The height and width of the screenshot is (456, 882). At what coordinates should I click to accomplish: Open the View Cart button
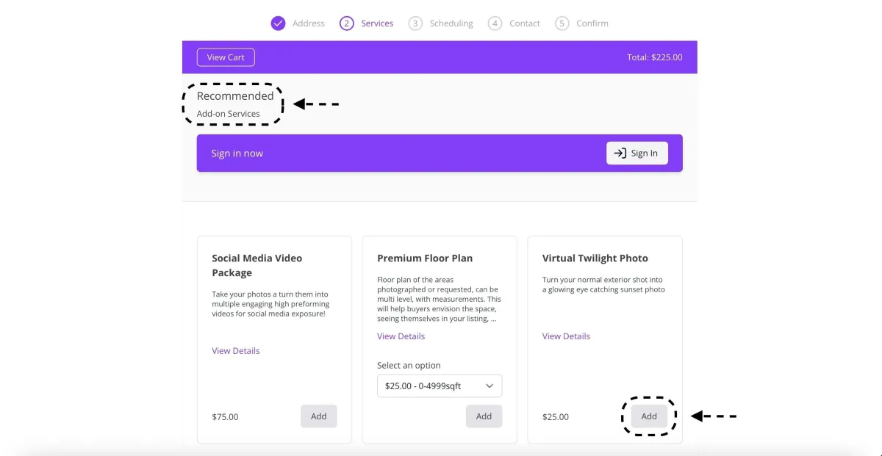pyautogui.click(x=226, y=57)
